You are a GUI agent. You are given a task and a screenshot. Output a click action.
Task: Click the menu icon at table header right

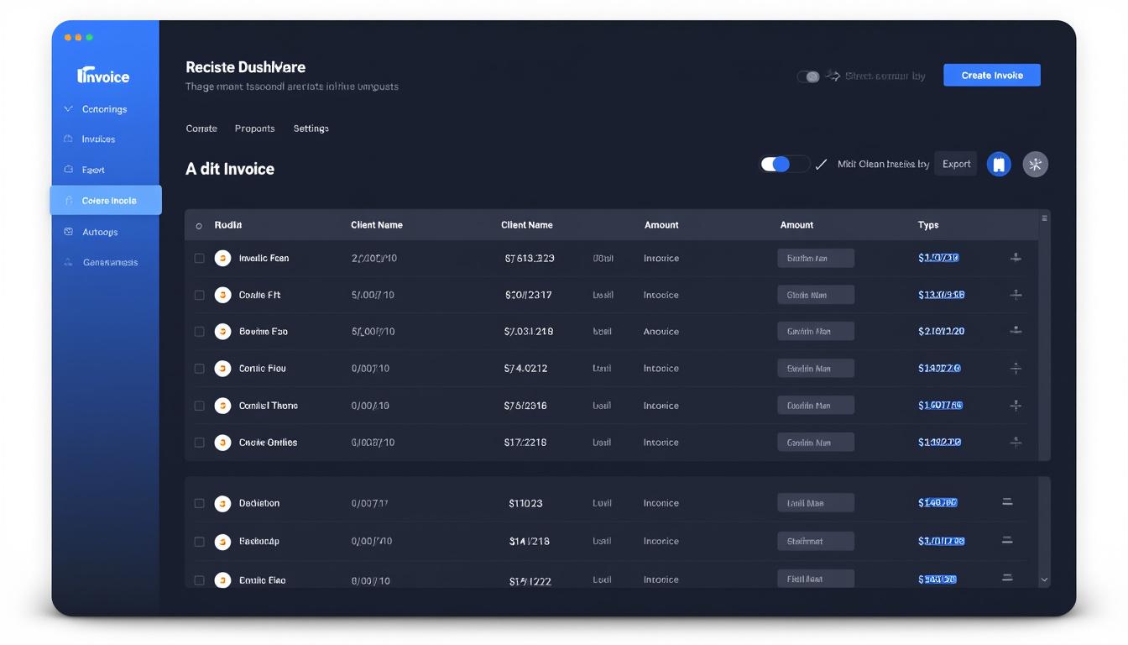point(1044,218)
